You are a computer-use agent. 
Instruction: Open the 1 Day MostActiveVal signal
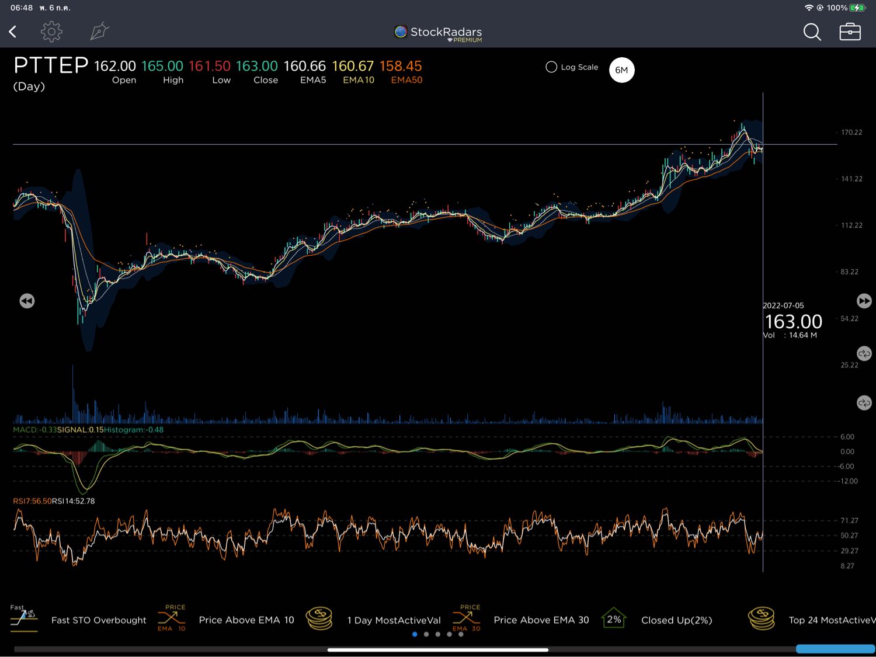pos(394,620)
